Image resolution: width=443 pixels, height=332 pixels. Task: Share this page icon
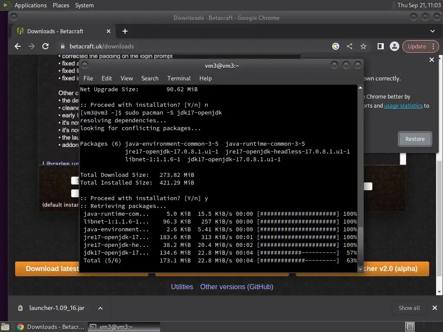[350, 46]
